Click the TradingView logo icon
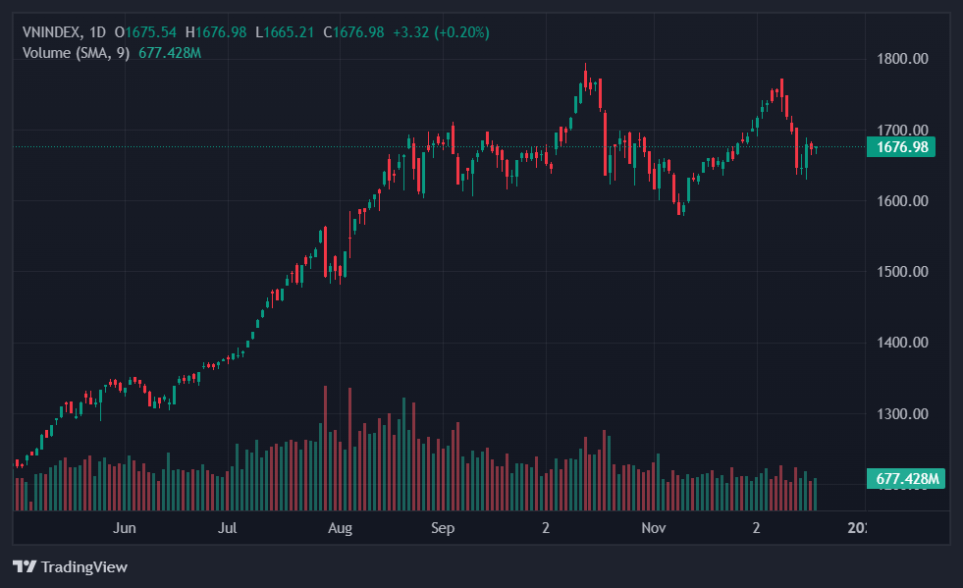The image size is (963, 588). (25, 566)
